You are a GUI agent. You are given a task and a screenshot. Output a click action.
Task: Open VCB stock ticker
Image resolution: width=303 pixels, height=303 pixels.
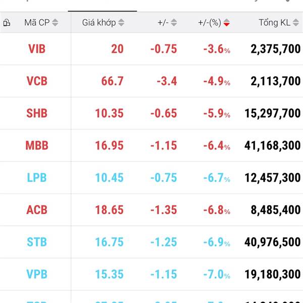[x=37, y=81]
